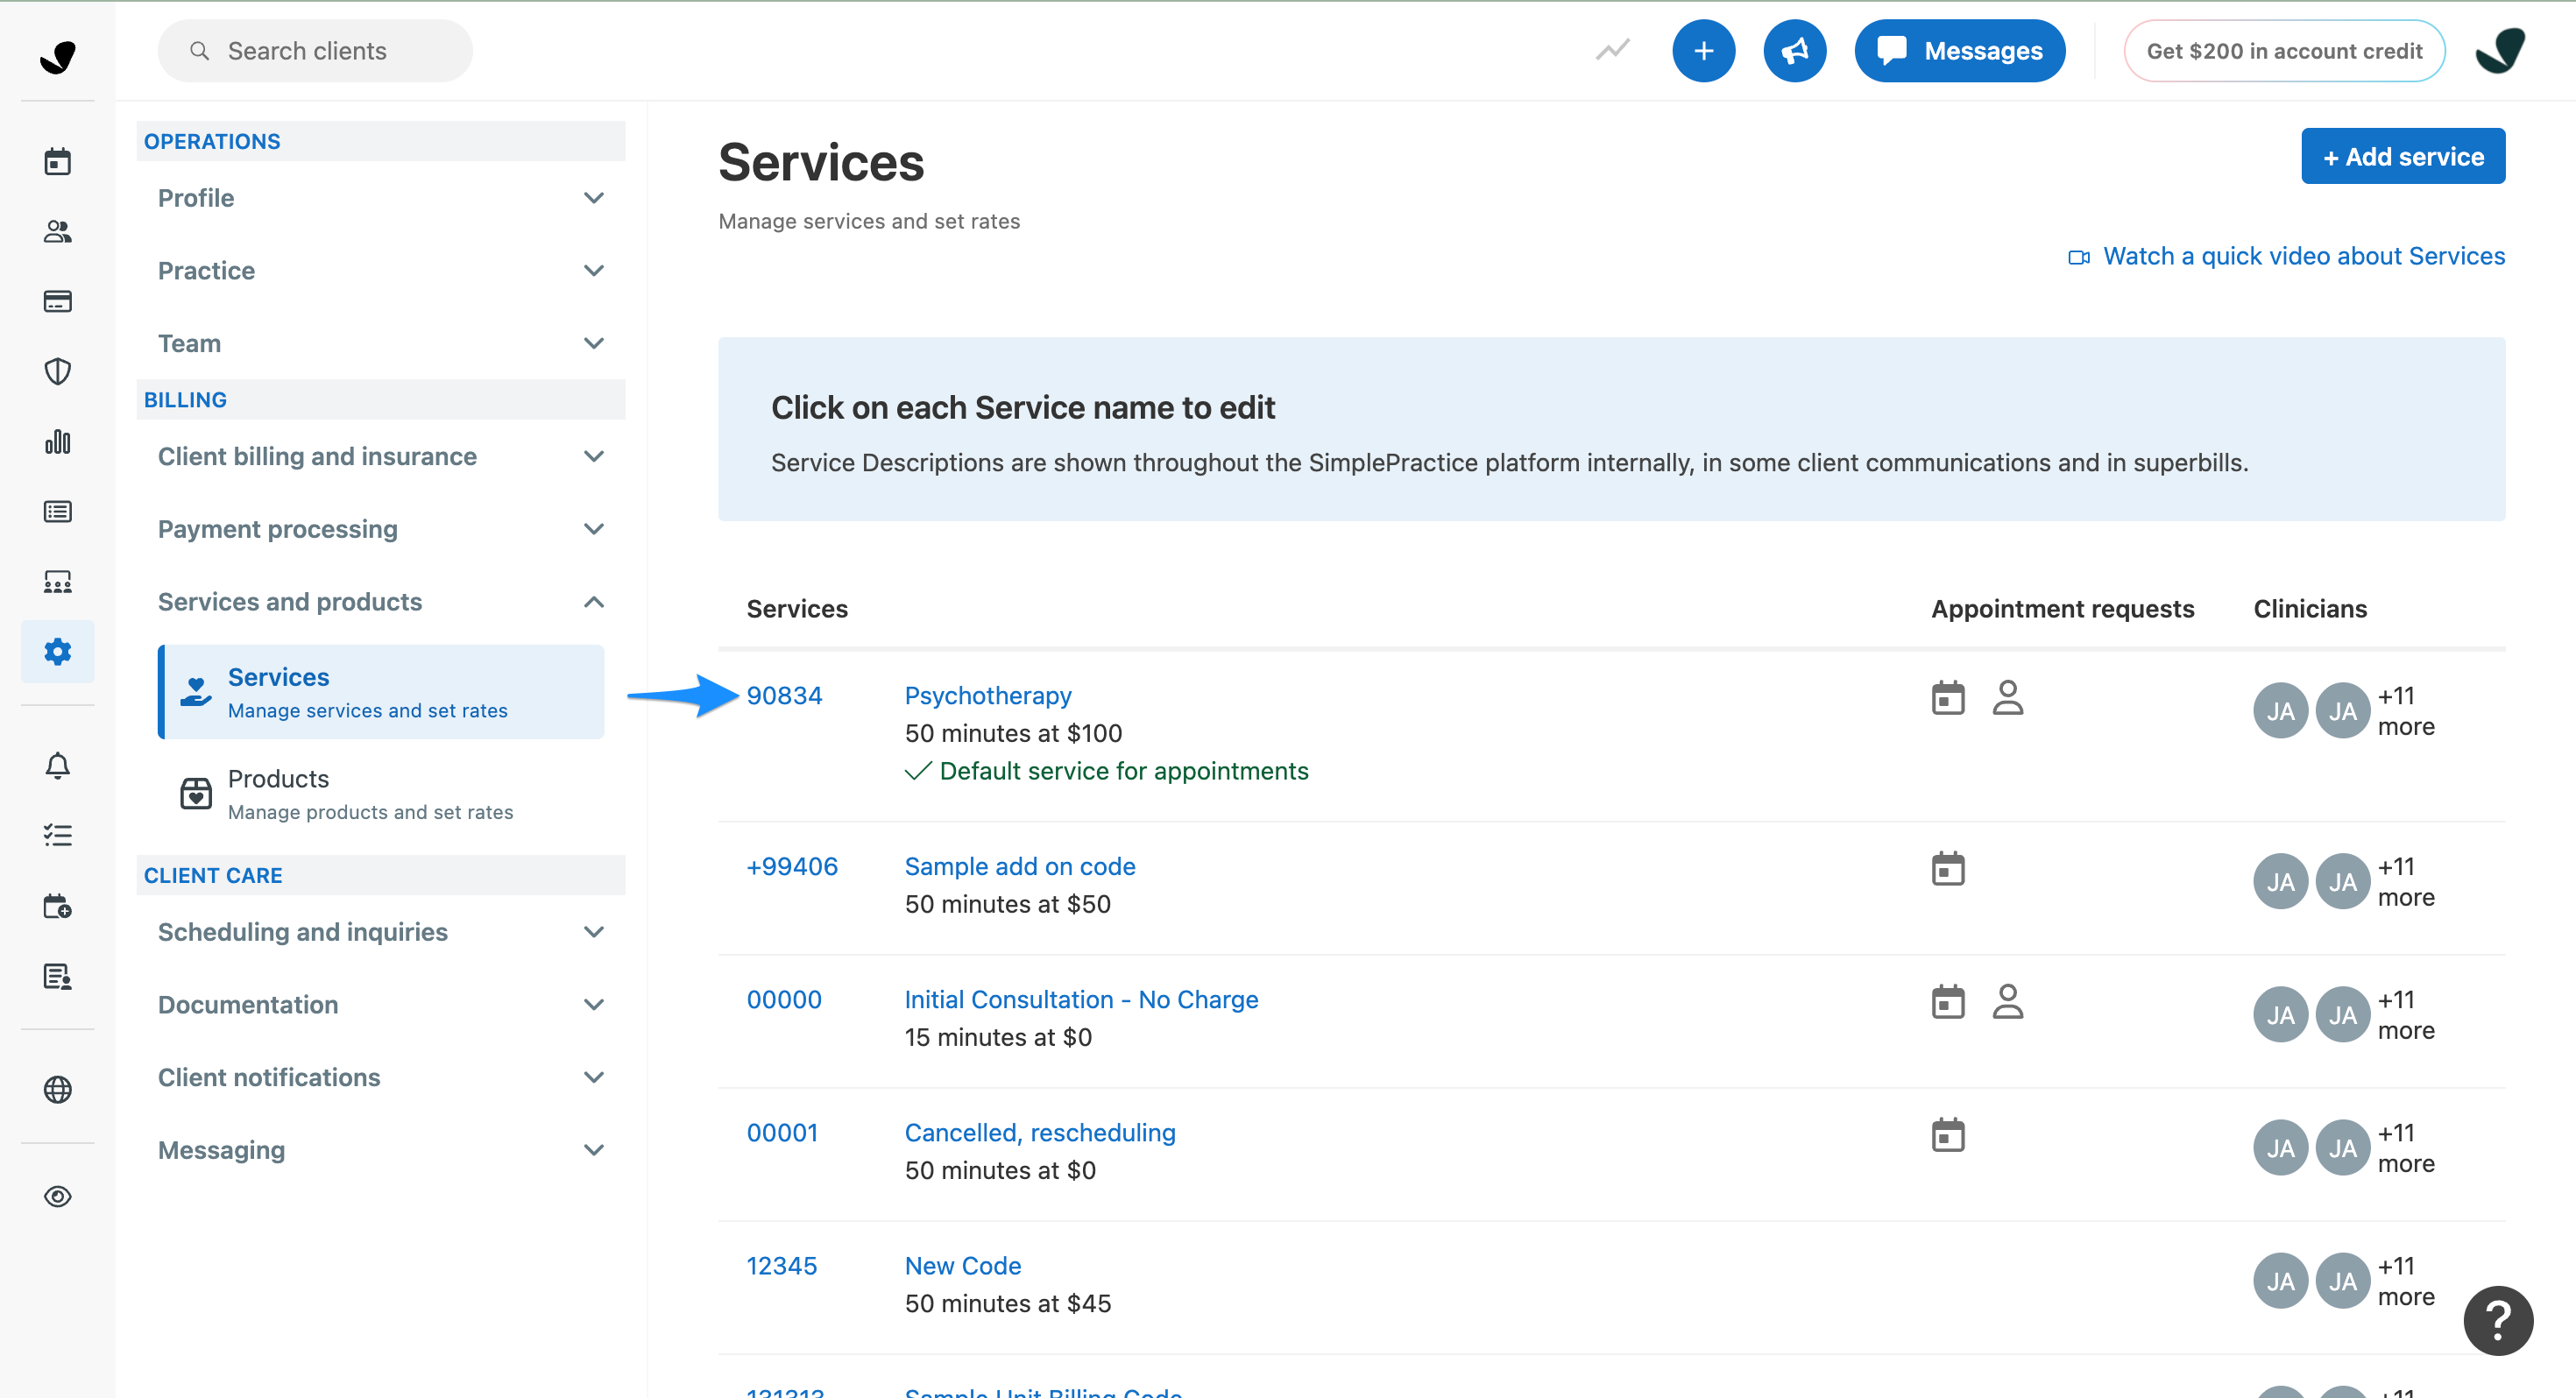Open Cancelled, rescheduling service
2576x1398 pixels.
[1039, 1133]
